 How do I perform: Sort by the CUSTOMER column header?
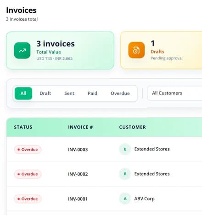(132, 127)
